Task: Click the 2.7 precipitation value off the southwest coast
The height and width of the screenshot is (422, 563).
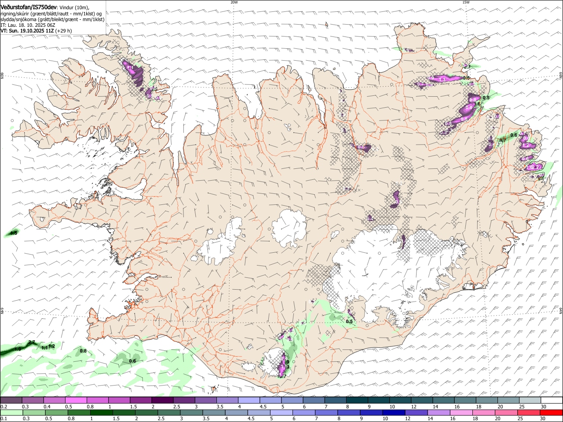Action: click(32, 342)
